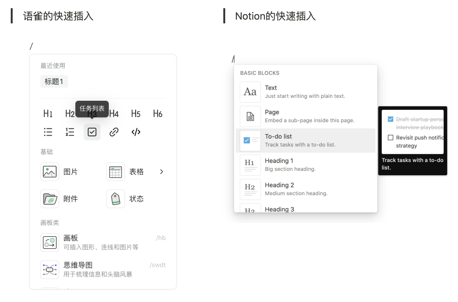Uncheck the 'Draft startup' preview checkbox

(391, 119)
